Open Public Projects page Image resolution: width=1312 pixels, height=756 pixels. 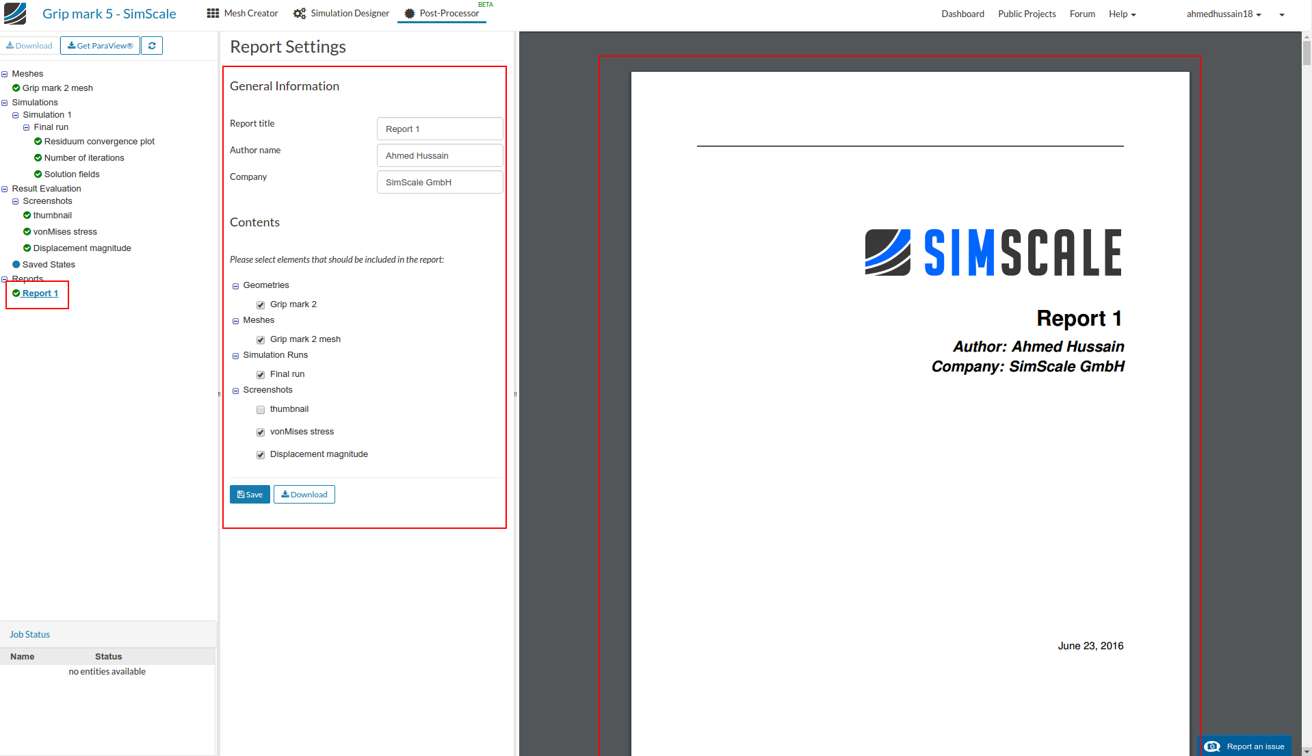coord(1027,14)
